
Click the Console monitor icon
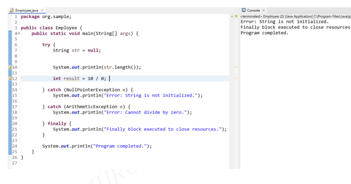[244, 10]
